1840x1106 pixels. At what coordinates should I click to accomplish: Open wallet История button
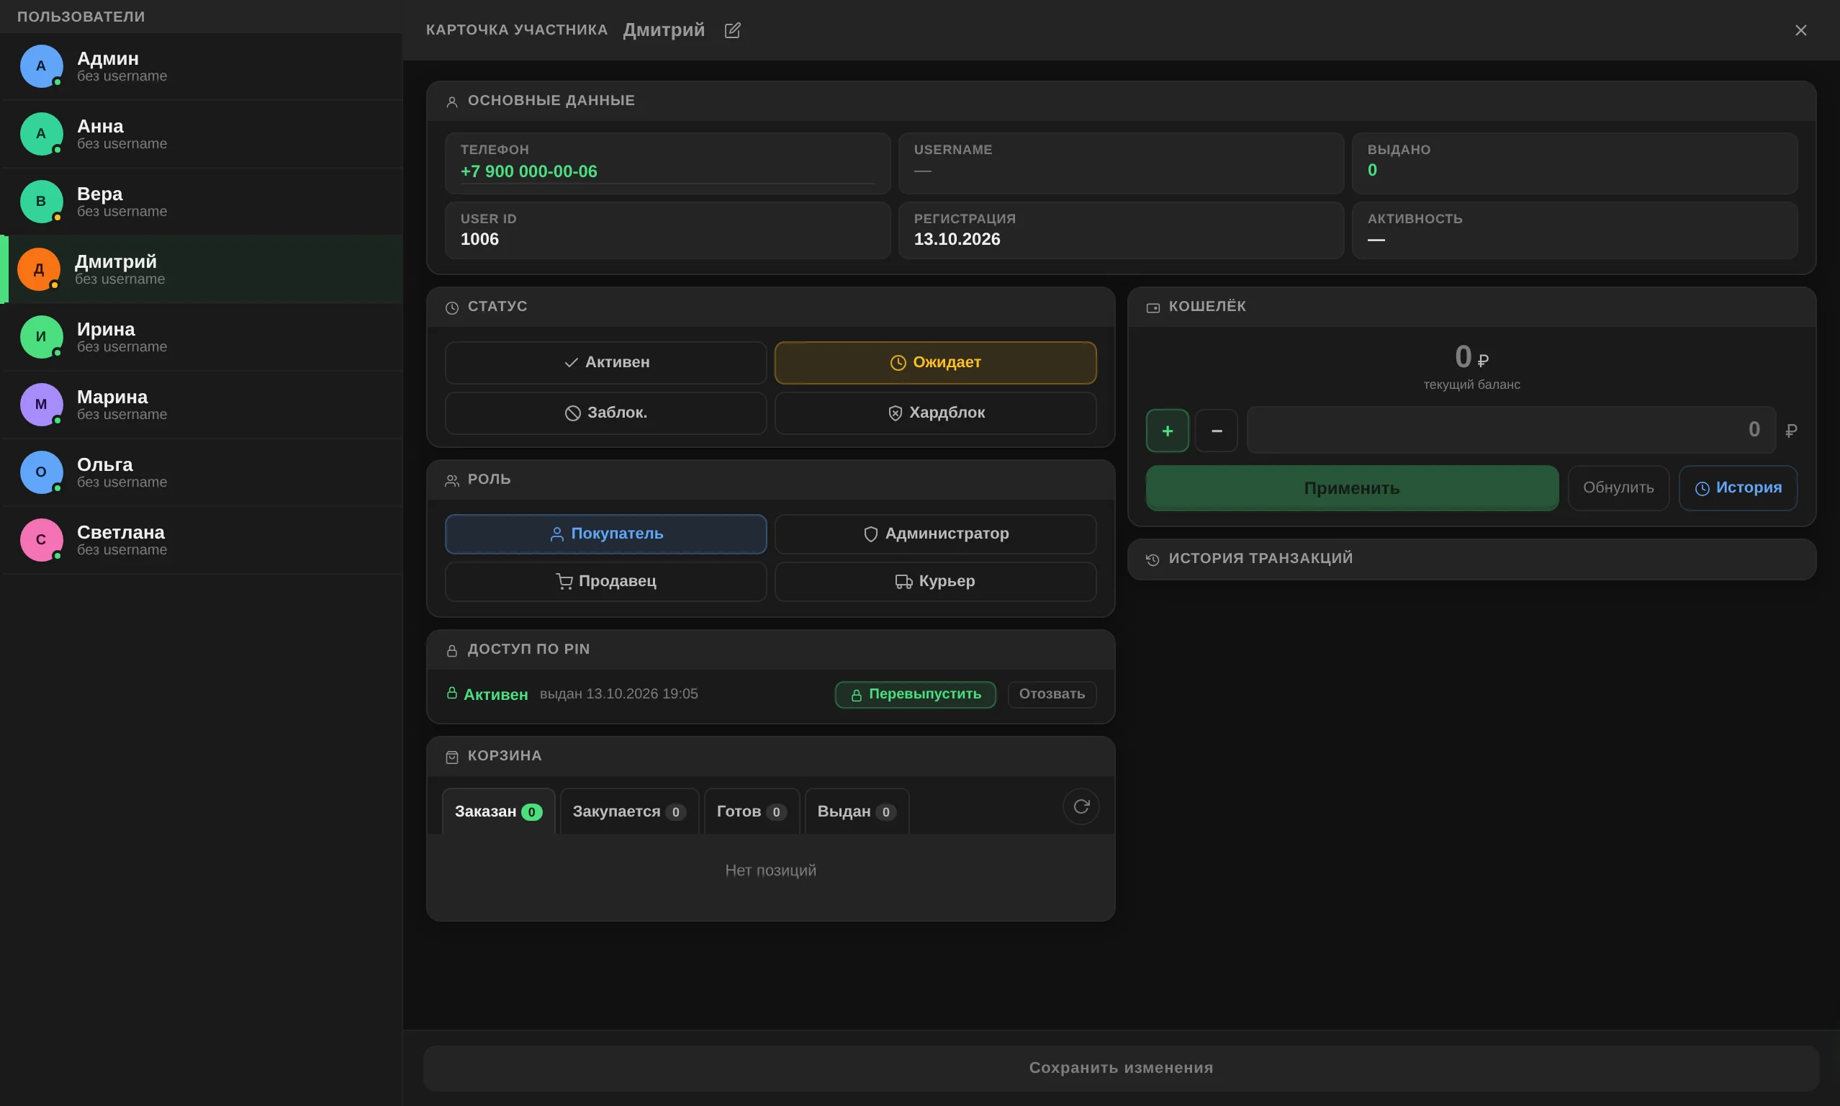coord(1738,488)
